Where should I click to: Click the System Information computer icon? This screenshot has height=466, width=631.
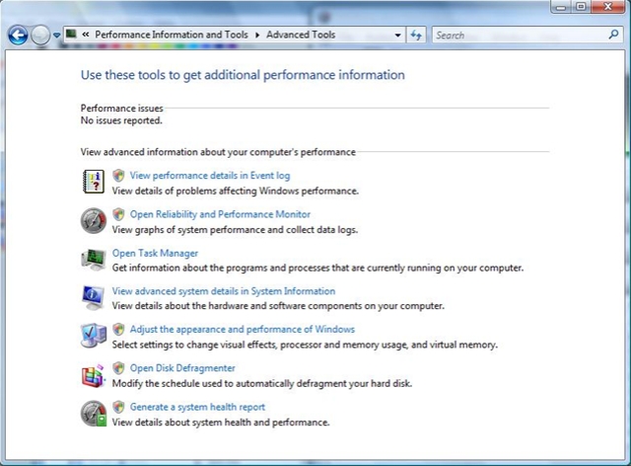click(93, 298)
